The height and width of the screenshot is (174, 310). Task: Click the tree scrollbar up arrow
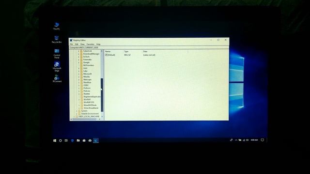[102, 51]
